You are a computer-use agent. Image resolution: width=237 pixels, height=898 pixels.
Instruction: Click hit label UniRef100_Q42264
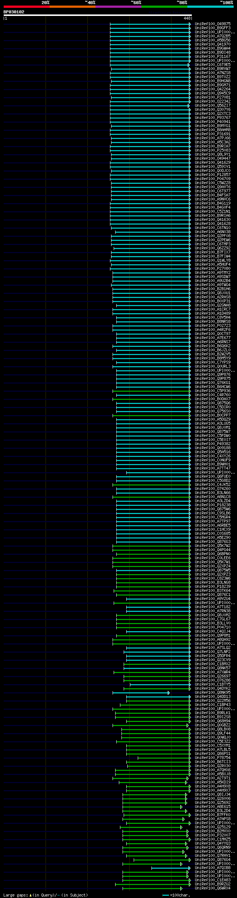213,89
